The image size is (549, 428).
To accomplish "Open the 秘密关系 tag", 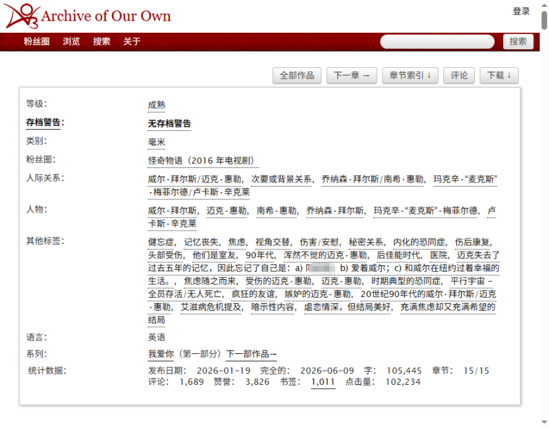I will pyautogui.click(x=366, y=242).
